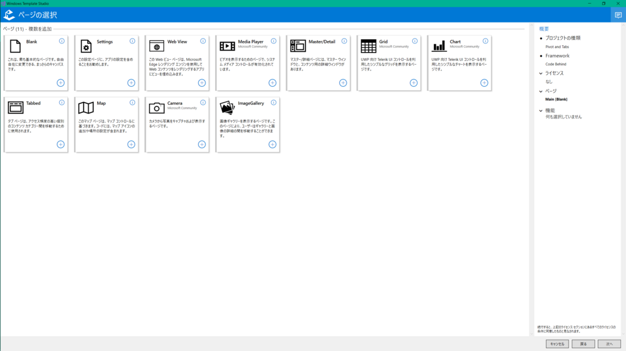The width and height of the screenshot is (626, 351).
Task: Click the プロジェクトの種類 summary item
Action: pyautogui.click(x=563, y=38)
